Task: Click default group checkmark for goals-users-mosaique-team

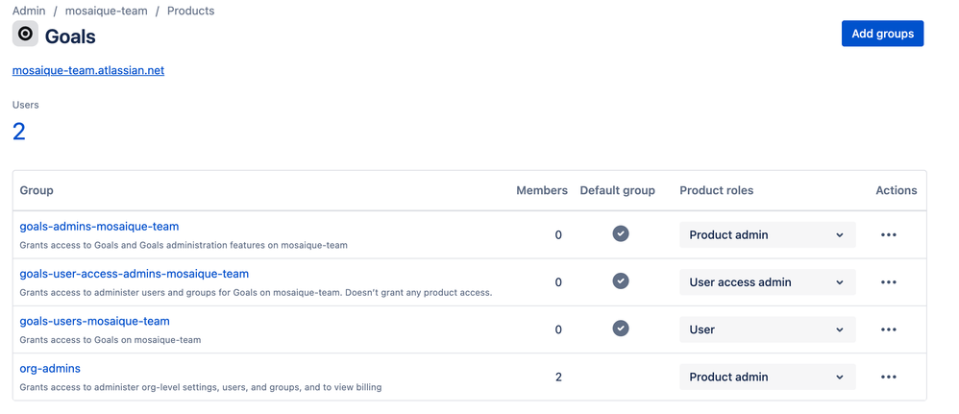Action: [x=621, y=329]
